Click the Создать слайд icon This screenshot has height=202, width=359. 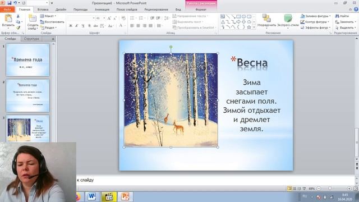click(x=33, y=19)
